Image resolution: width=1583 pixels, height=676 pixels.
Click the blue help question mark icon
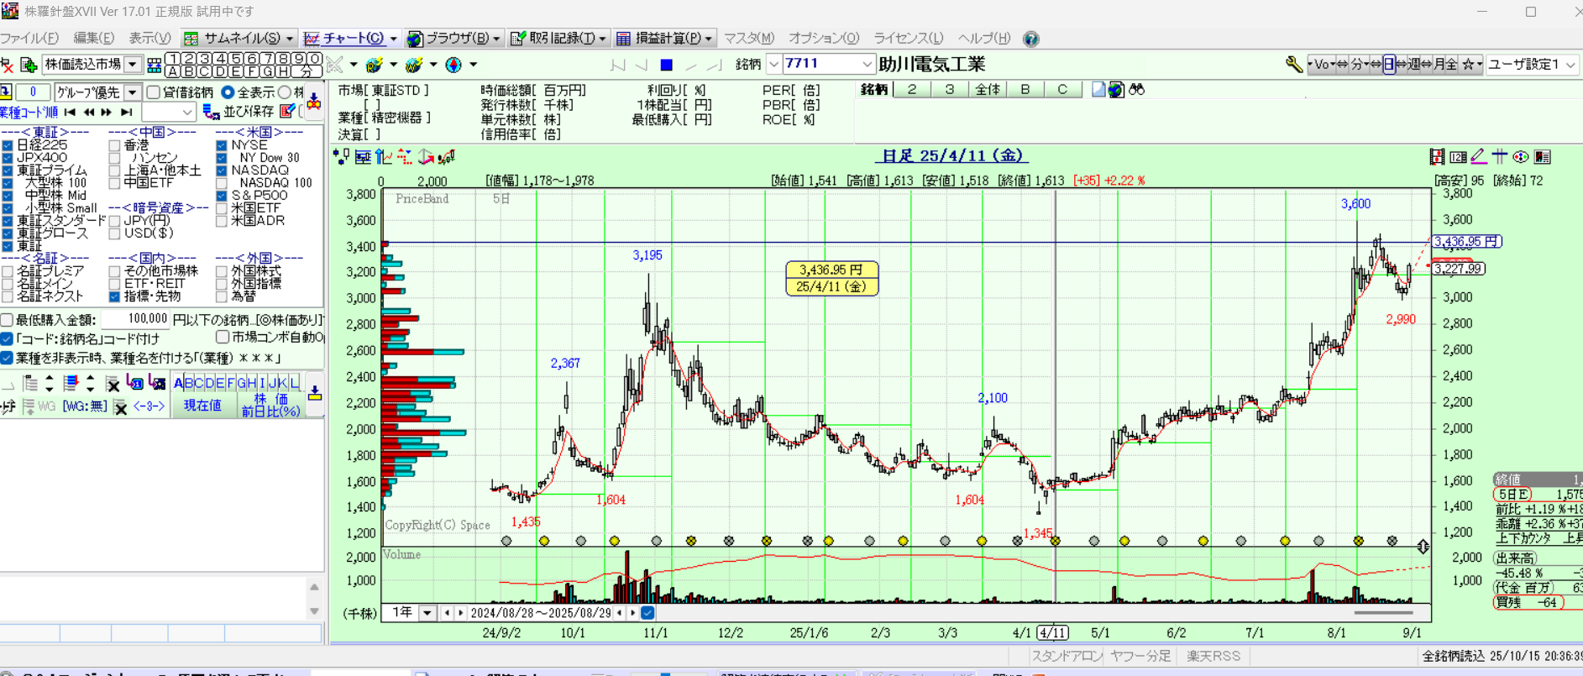click(x=1031, y=39)
